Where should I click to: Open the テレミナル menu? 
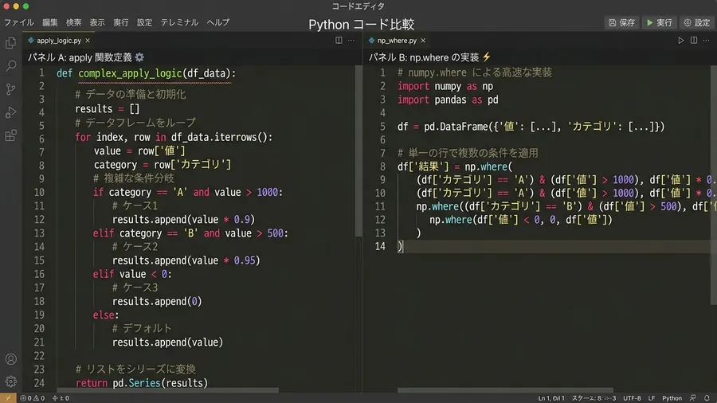(x=179, y=22)
